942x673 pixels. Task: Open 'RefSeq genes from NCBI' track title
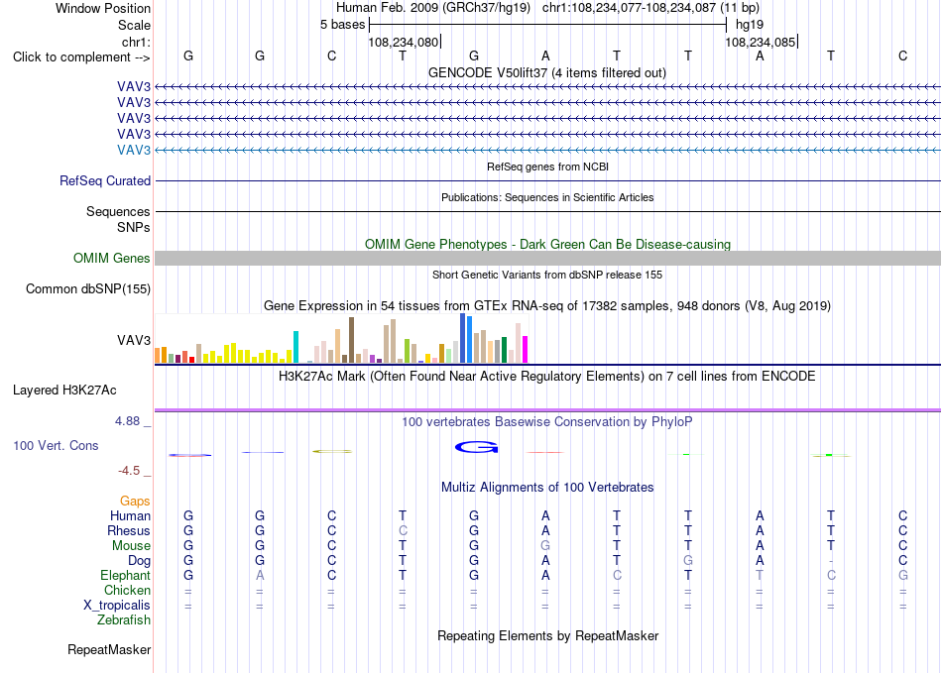click(x=547, y=167)
